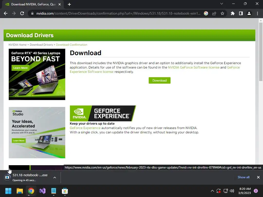Image resolution: width=263 pixels, height=197 pixels.
Task: Reload the NVIDIA download page
Action: [x=22, y=13]
